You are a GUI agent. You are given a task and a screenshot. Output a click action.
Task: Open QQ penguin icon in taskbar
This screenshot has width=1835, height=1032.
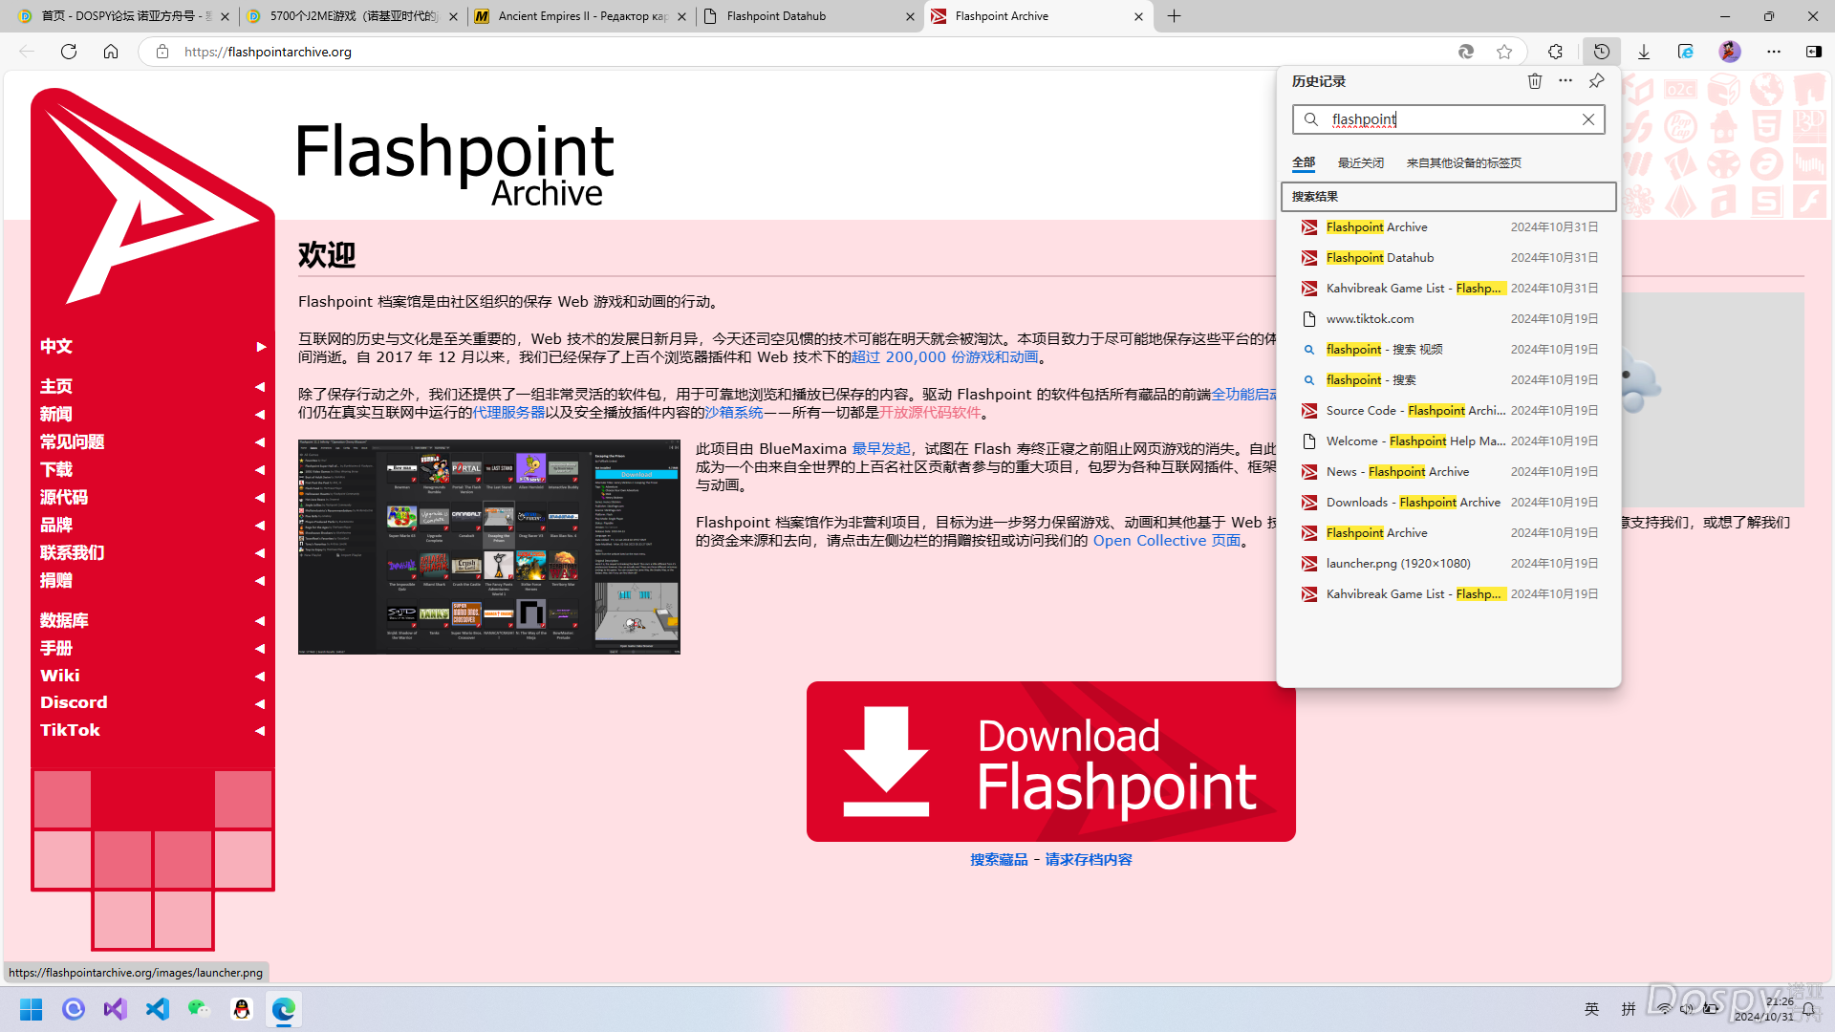(242, 1009)
